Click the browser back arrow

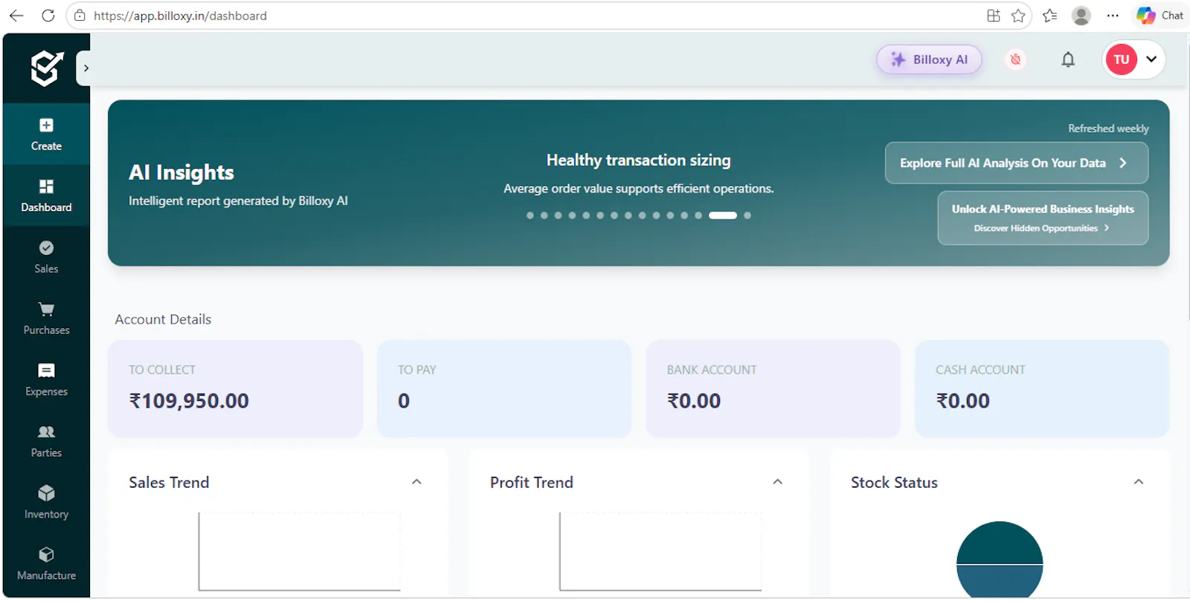tap(16, 16)
